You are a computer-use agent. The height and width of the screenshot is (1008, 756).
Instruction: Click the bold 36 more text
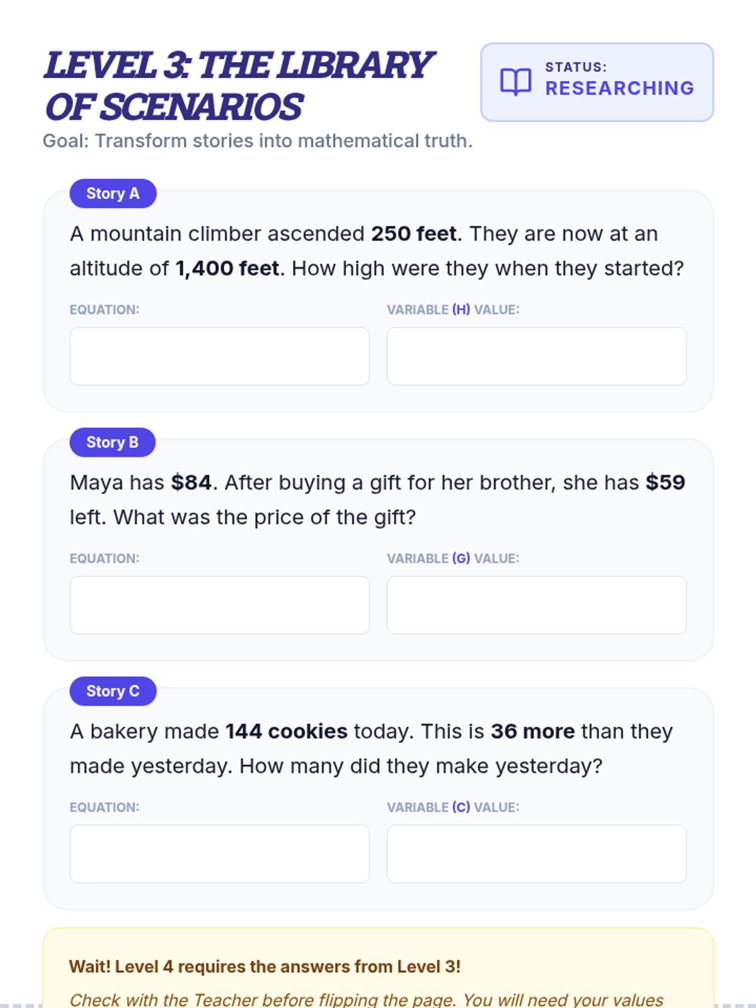click(533, 731)
